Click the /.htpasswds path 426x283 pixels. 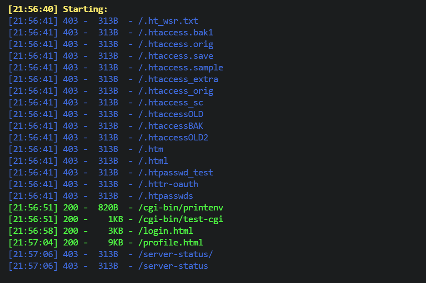166,196
